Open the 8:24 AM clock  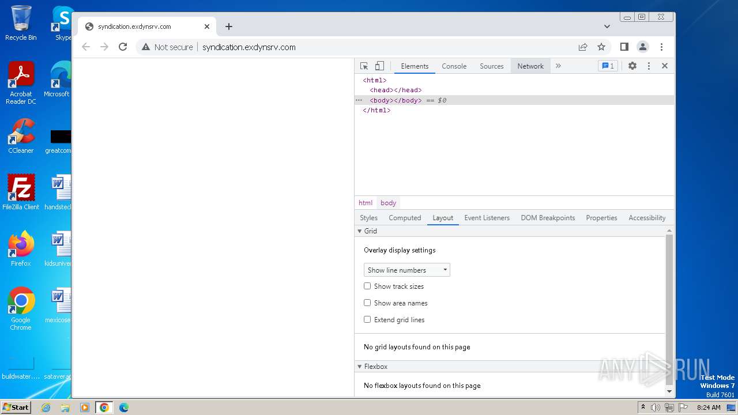709,408
